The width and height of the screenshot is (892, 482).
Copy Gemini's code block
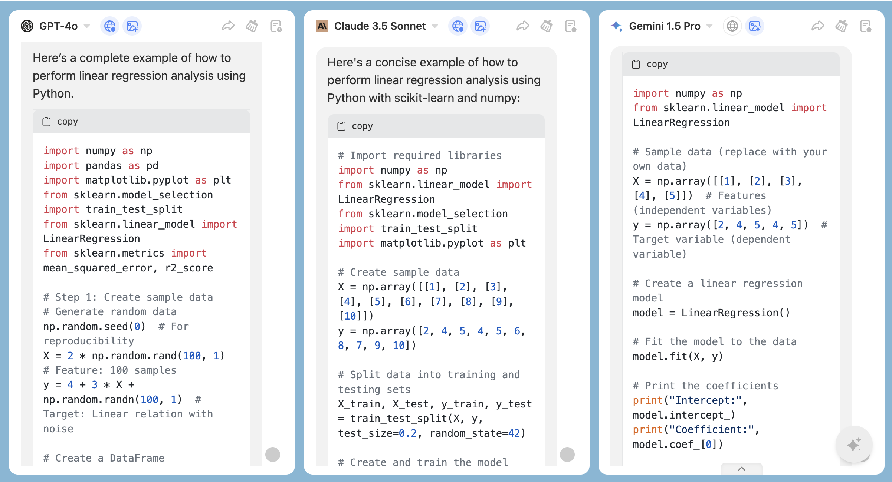650,64
